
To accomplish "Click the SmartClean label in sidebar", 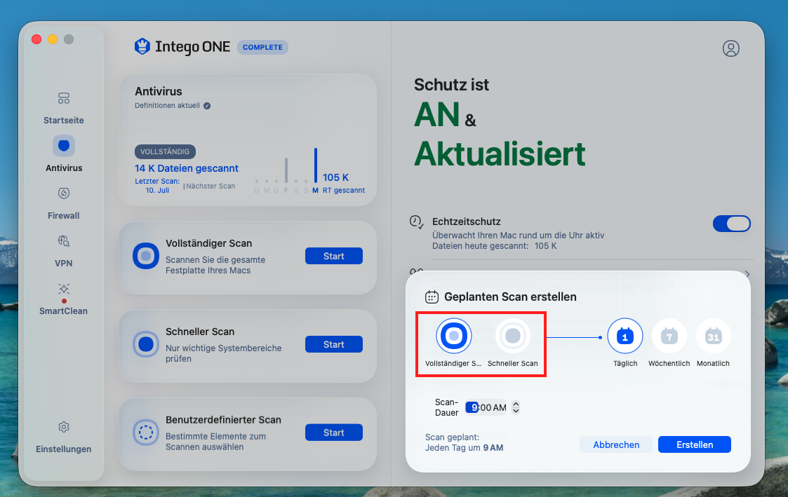I will (64, 311).
